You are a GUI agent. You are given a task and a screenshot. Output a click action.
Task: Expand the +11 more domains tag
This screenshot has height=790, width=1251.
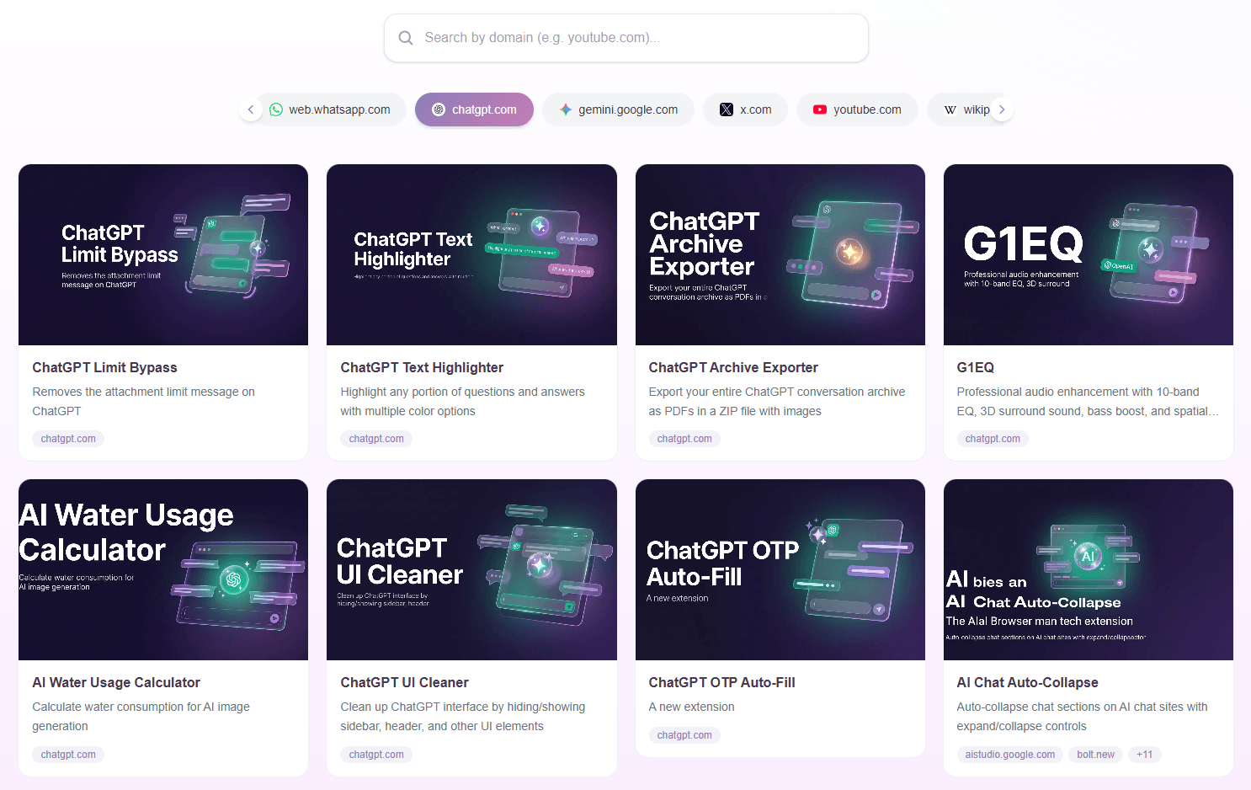point(1144,755)
